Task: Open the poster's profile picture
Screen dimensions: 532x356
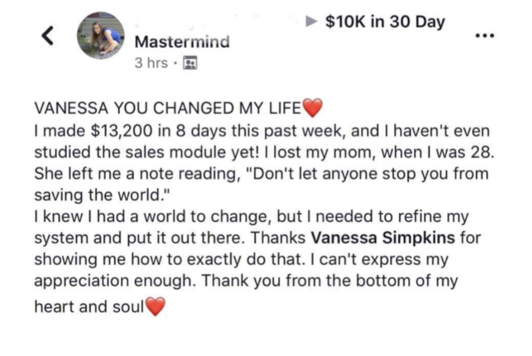Action: tap(100, 36)
